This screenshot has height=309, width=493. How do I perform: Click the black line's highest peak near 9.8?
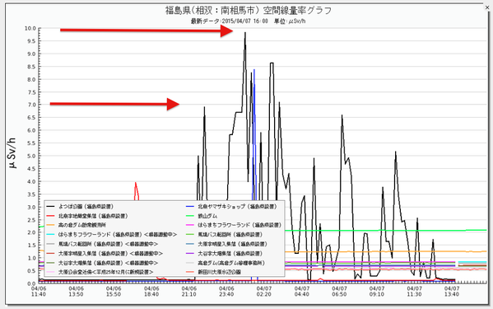[245, 33]
